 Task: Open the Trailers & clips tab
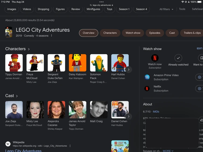point(192,33)
